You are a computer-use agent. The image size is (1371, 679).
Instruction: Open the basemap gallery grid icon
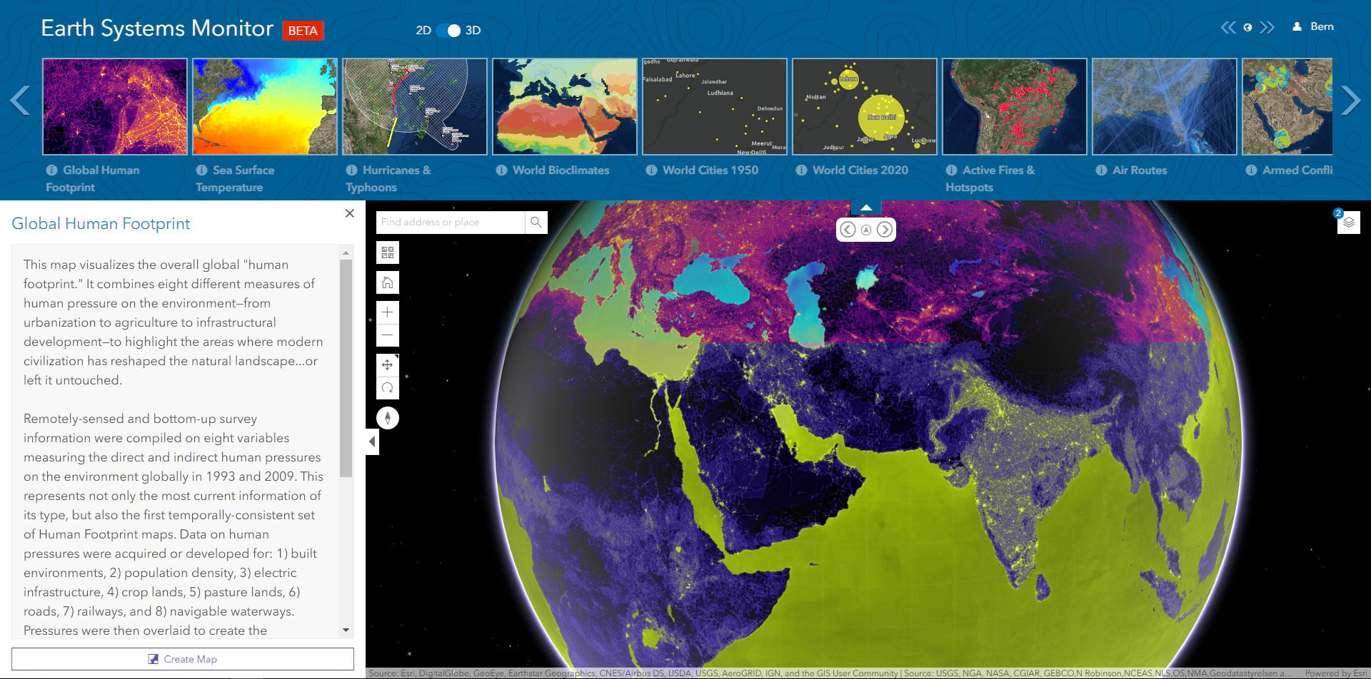(387, 252)
